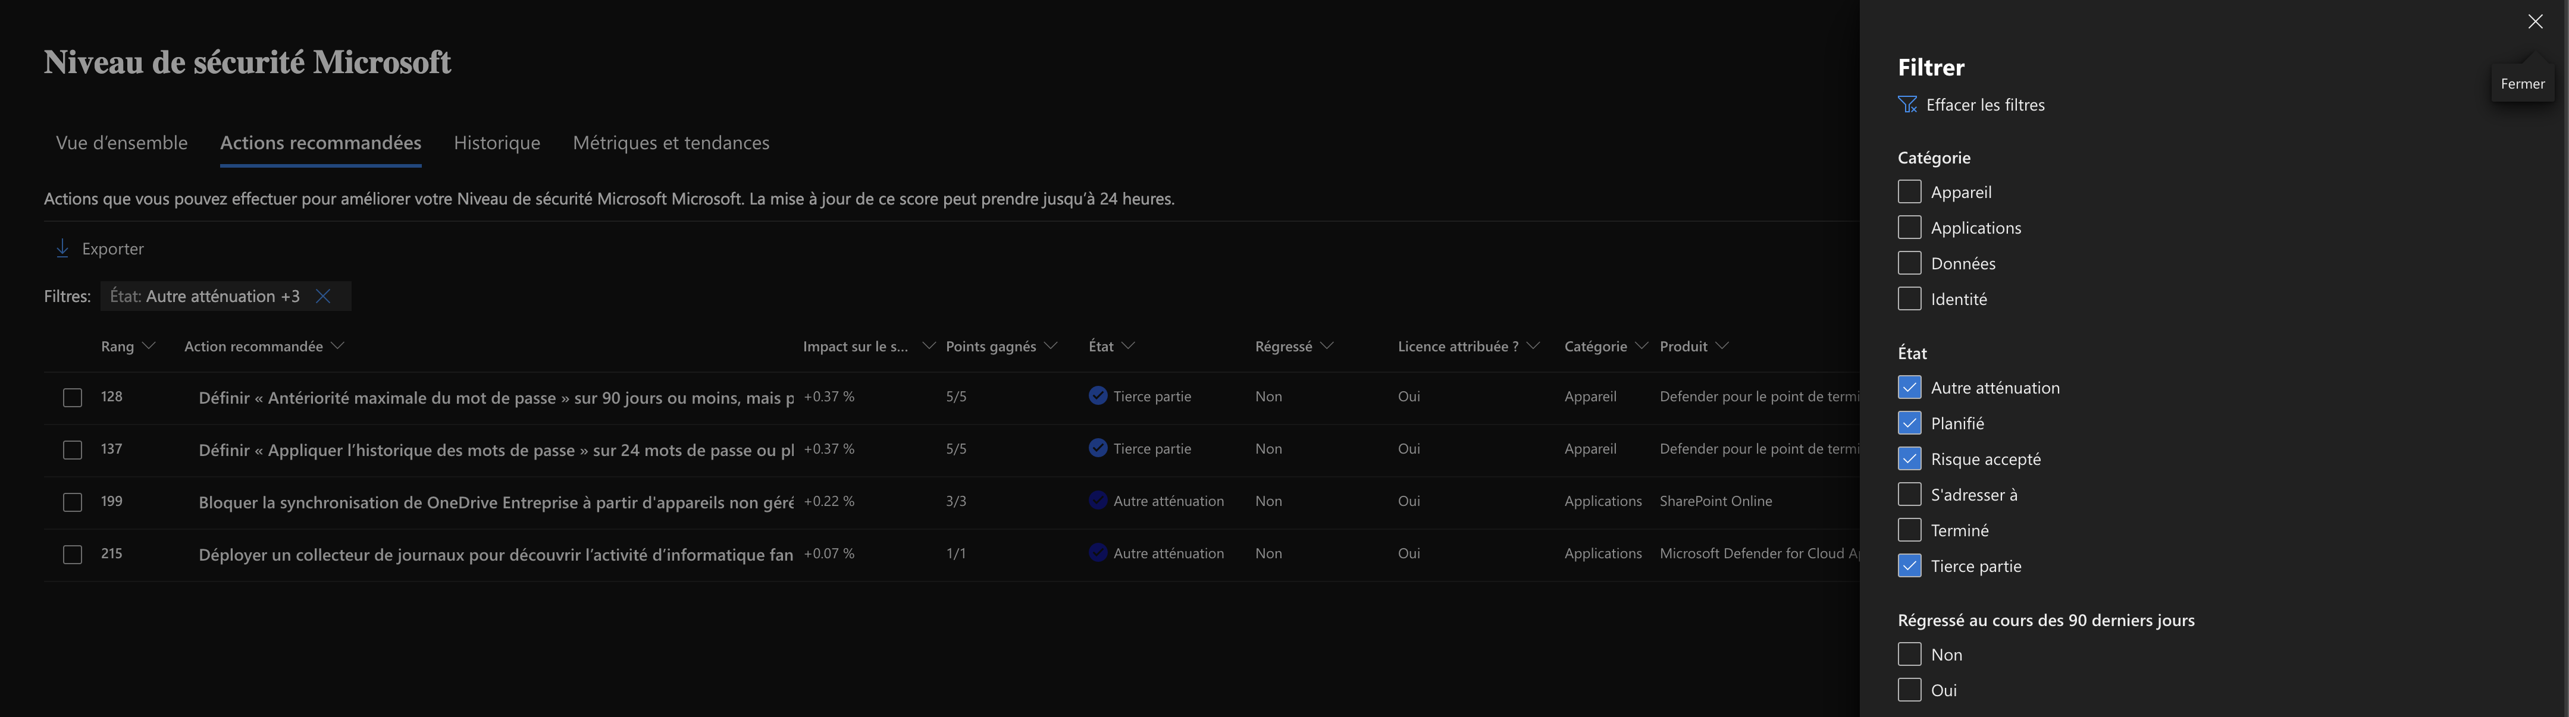Open the Métriques et tendances tab
This screenshot has width=2569, height=717.
pyautogui.click(x=670, y=143)
